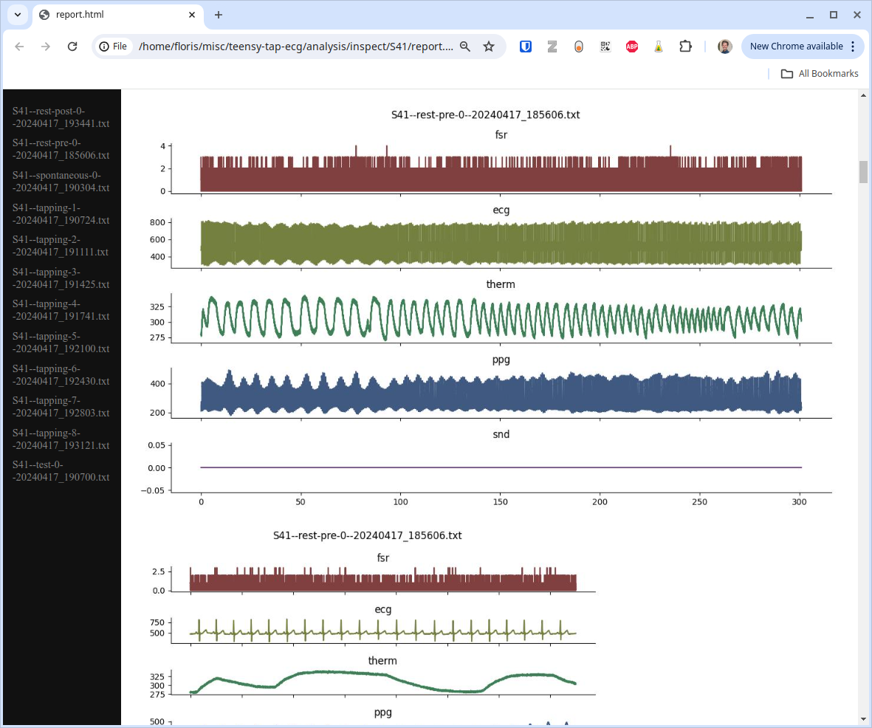Viewport: 872px width, 728px height.
Task: Click the browser forward arrow
Action: pos(46,47)
